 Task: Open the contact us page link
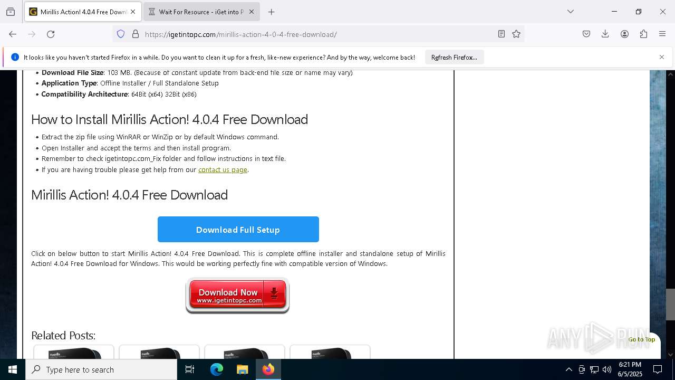coord(223,169)
